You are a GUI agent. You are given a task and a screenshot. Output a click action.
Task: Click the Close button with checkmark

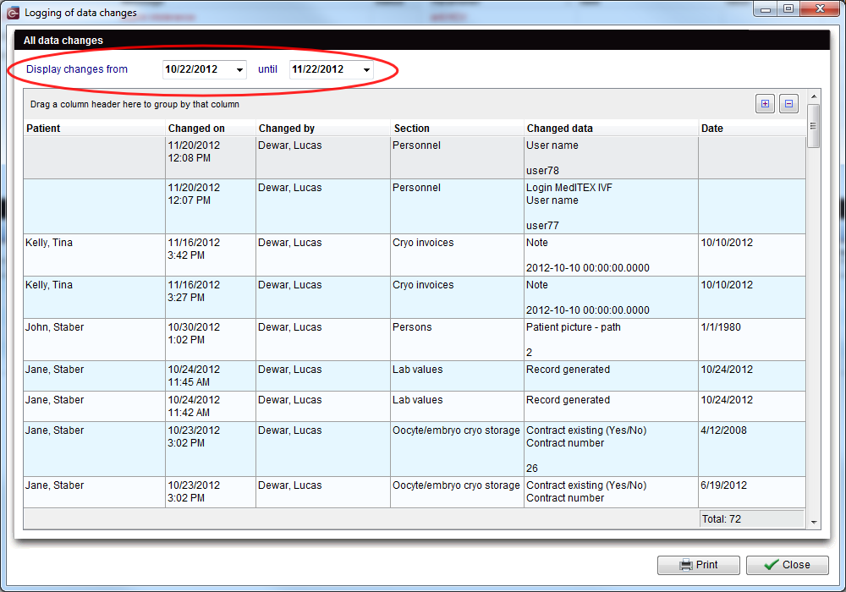[787, 564]
